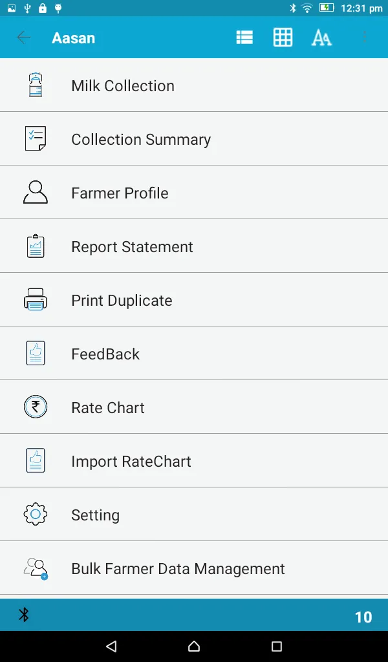
Task: Open the Report Statement clipboard icon
Action: (x=35, y=246)
